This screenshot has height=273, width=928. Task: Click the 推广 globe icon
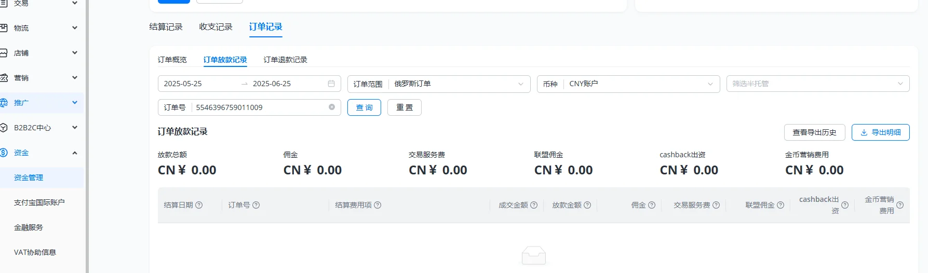3,103
